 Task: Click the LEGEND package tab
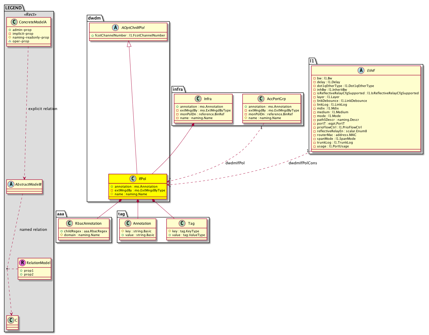click(13, 8)
